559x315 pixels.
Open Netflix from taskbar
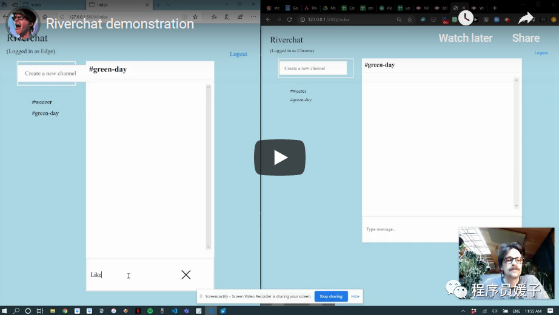pos(138,311)
